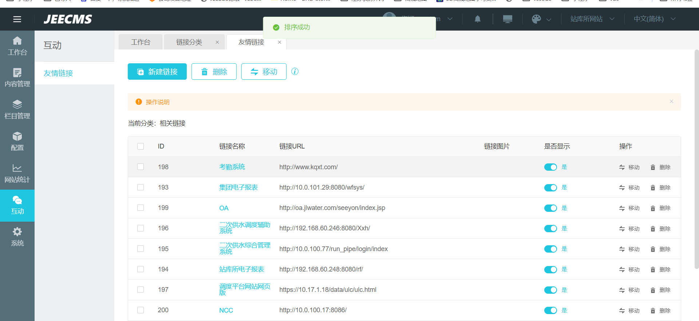Check the box for row ID 198
The image size is (699, 321).
tap(141, 167)
